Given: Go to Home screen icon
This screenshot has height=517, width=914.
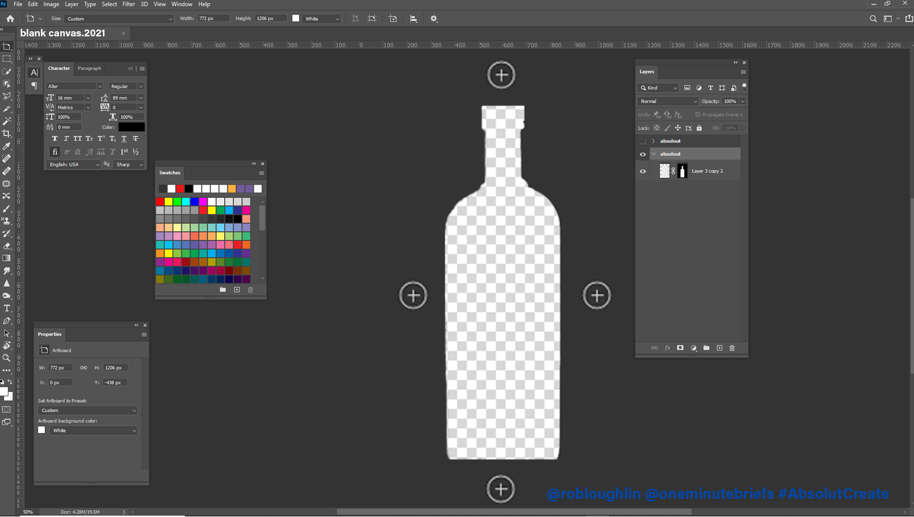Looking at the screenshot, I should [10, 19].
